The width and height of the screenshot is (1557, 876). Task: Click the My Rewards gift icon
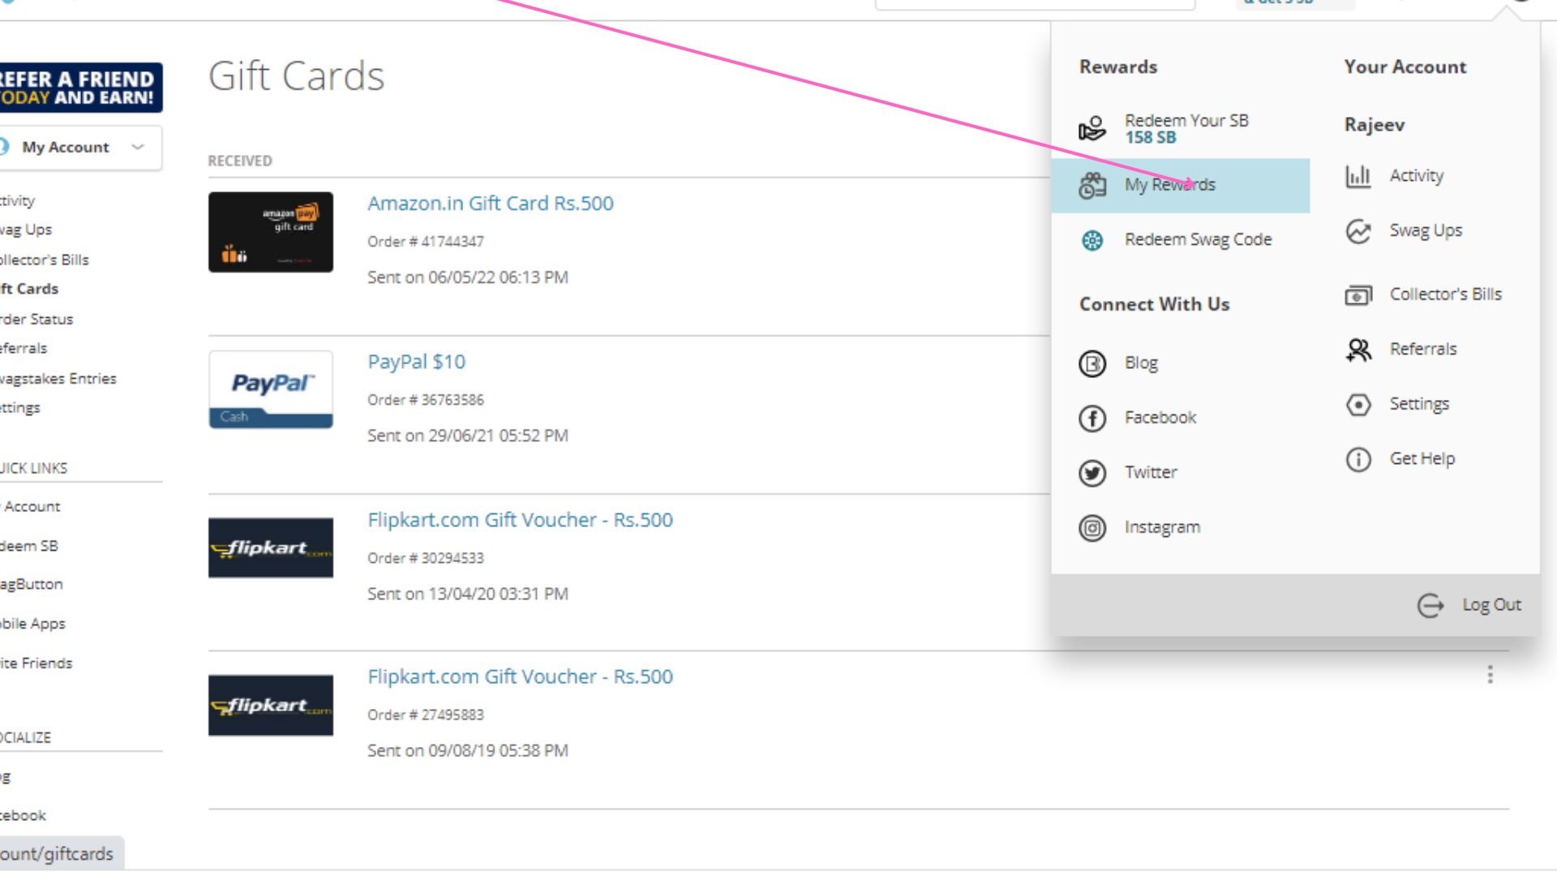[x=1092, y=186]
